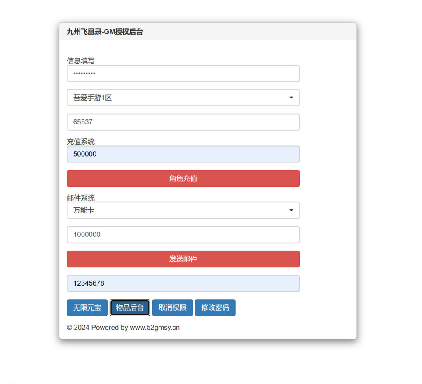The image size is (422, 384).
Task: Click the 取消权限 button
Action: pyautogui.click(x=173, y=308)
